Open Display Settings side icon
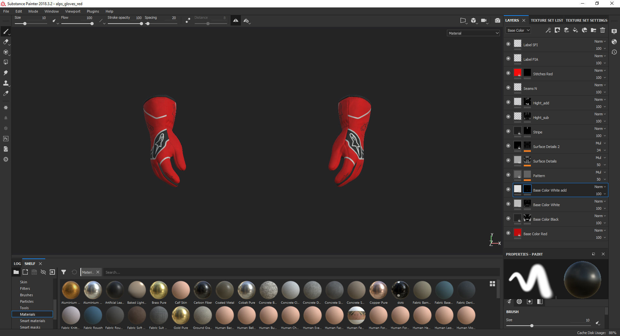The image size is (620, 336). tap(614, 31)
